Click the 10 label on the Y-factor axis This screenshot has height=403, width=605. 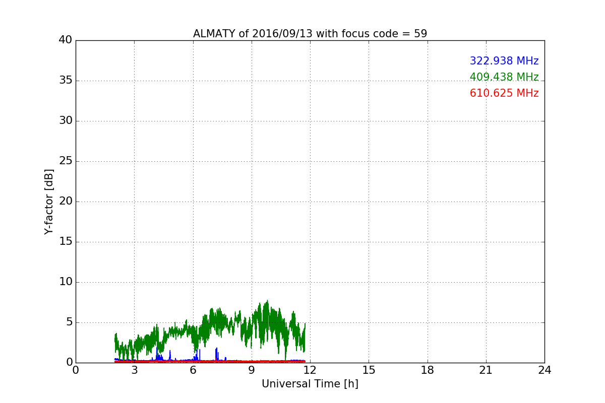coord(65,282)
